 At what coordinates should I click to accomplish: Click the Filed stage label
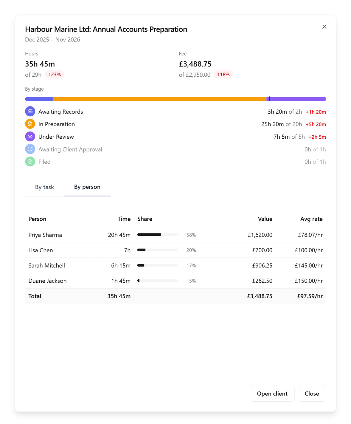[44, 162]
